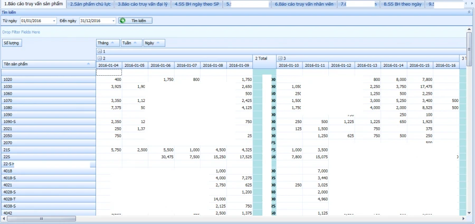
Task: Select product row 1070
Action: [x=49, y=100]
